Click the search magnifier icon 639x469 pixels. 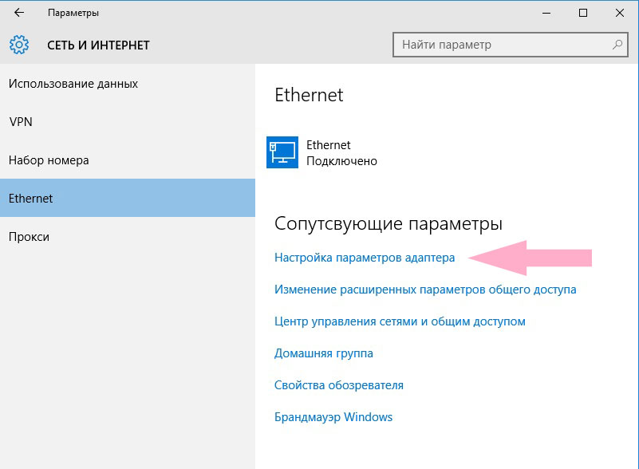pyautogui.click(x=617, y=45)
